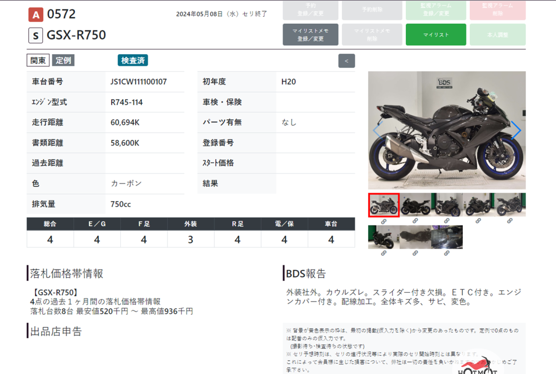The height and width of the screenshot is (374, 556).
Task: Click the E/G score column header
Action: click(x=97, y=224)
